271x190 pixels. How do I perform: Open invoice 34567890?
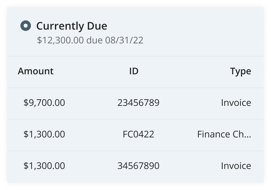click(138, 166)
